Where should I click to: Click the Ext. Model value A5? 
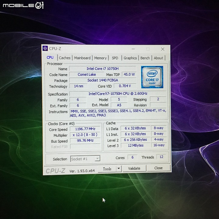pos(119,105)
